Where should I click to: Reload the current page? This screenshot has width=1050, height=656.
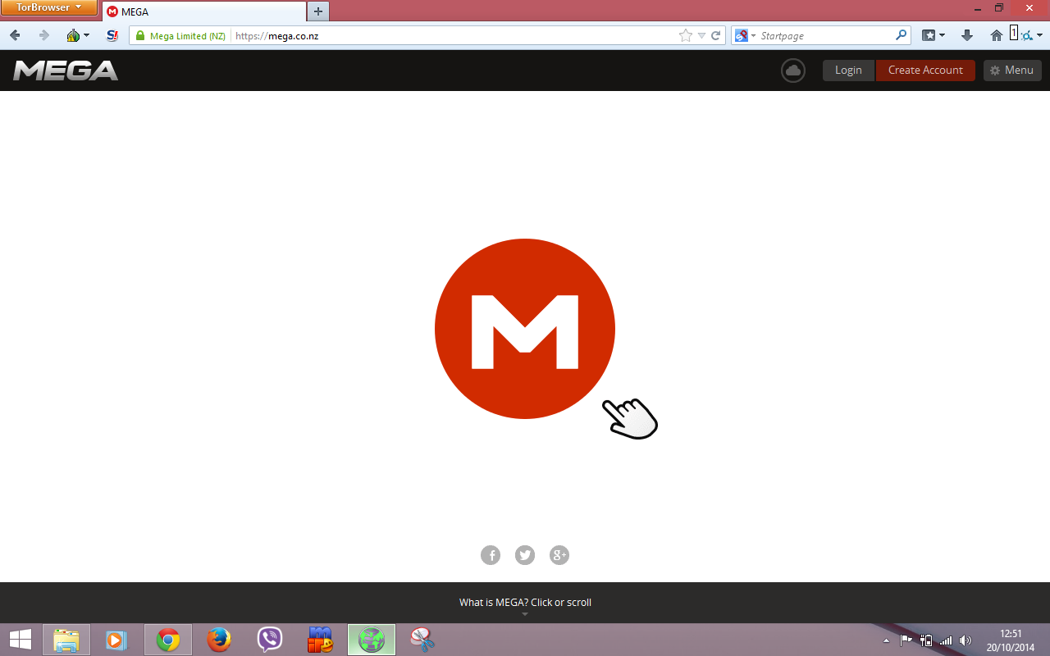pos(715,35)
